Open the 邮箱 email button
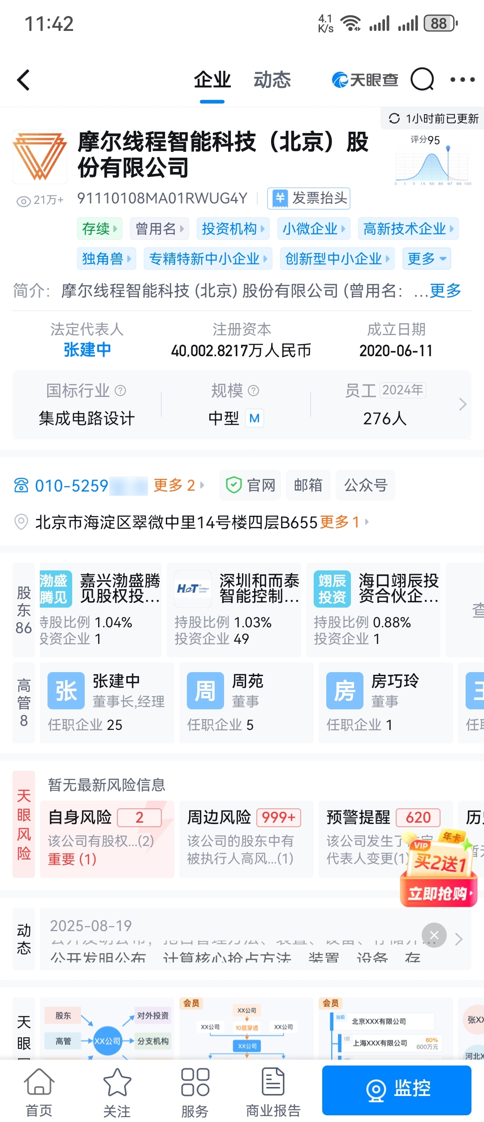The width and height of the screenshot is (484, 1122). click(308, 485)
